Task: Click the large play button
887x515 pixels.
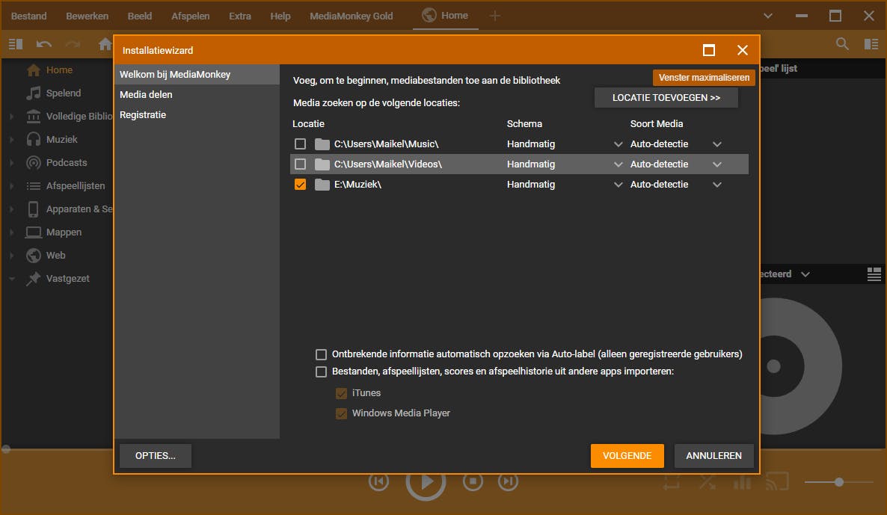Action: tap(426, 481)
